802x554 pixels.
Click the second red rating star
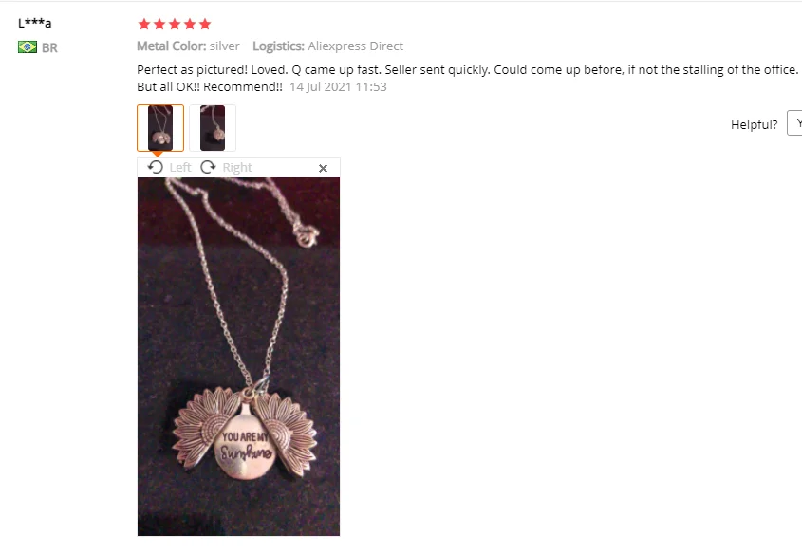coord(159,24)
